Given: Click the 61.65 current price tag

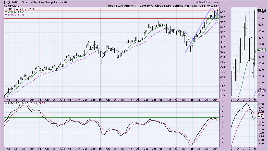Looking at the screenshot, I should pos(261,10).
